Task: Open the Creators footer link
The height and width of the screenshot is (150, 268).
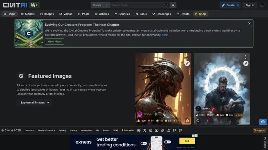Action: (x=29, y=130)
